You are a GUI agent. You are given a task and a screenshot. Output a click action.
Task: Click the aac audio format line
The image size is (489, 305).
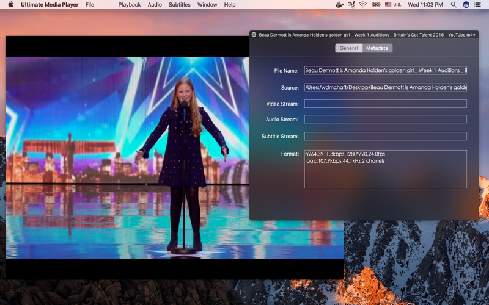tap(345, 161)
